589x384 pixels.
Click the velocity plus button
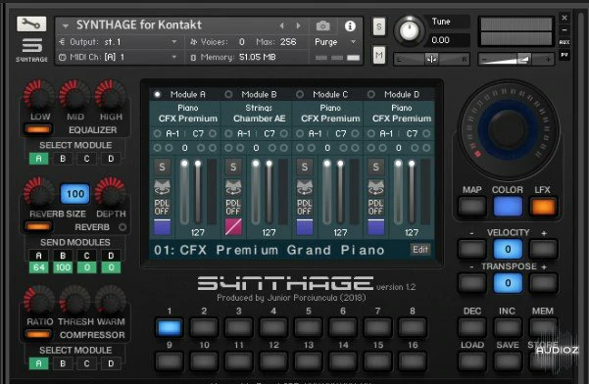[x=543, y=249]
